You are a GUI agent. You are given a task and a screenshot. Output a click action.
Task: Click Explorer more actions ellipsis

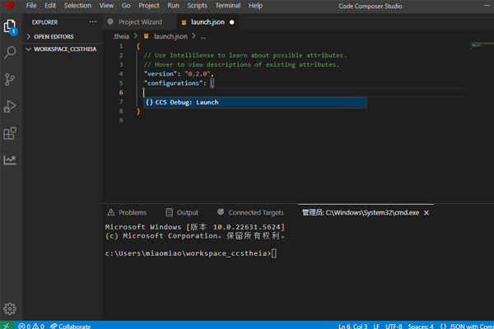pos(93,21)
